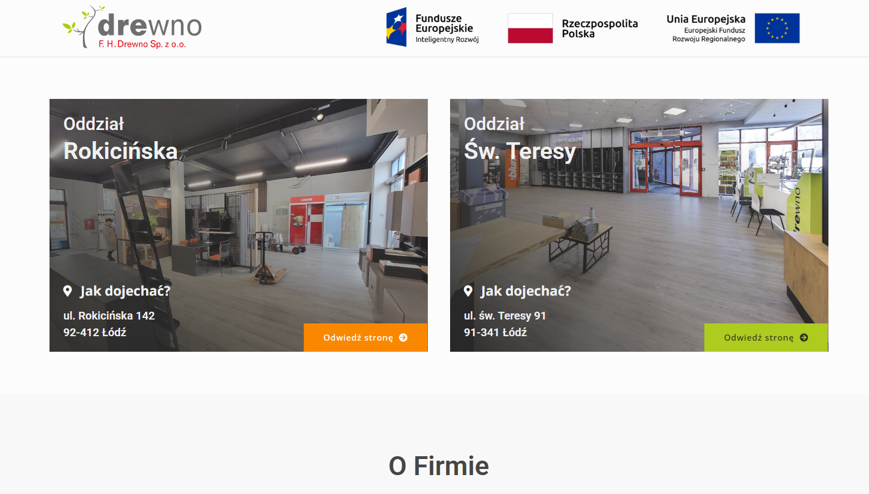Open the green Odwiedź stronę button
The width and height of the screenshot is (869, 494).
tap(766, 337)
